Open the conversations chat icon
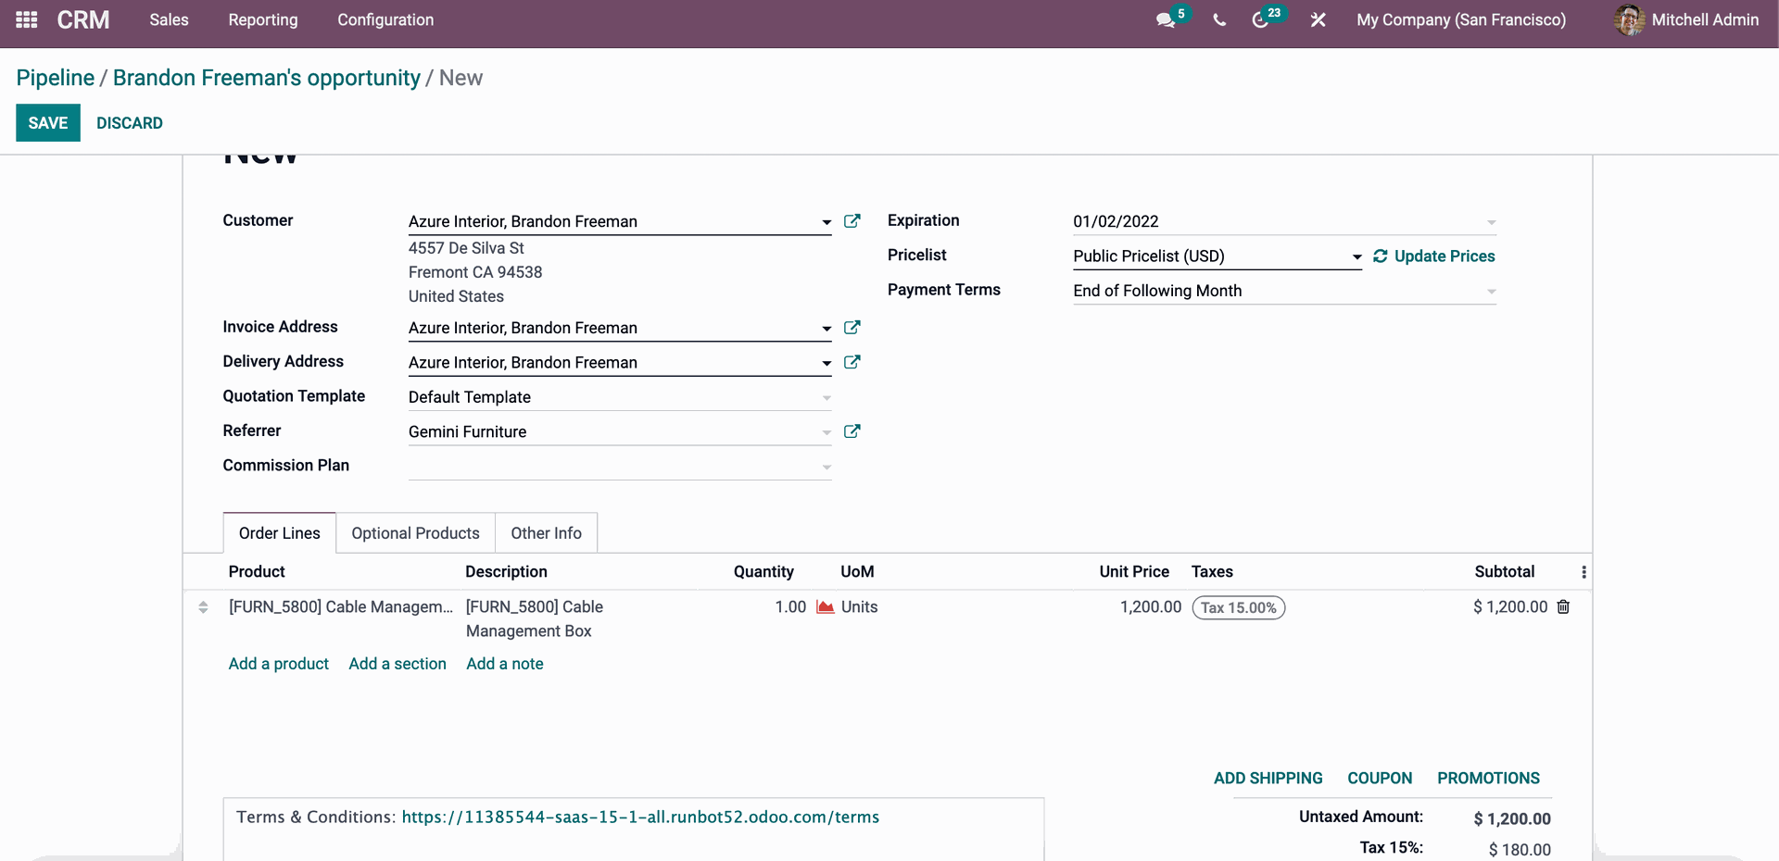The height and width of the screenshot is (861, 1779). 1166,19
